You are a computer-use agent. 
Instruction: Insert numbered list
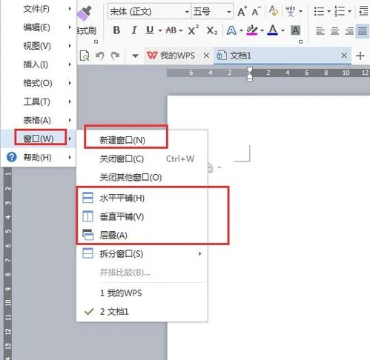tap(340, 11)
